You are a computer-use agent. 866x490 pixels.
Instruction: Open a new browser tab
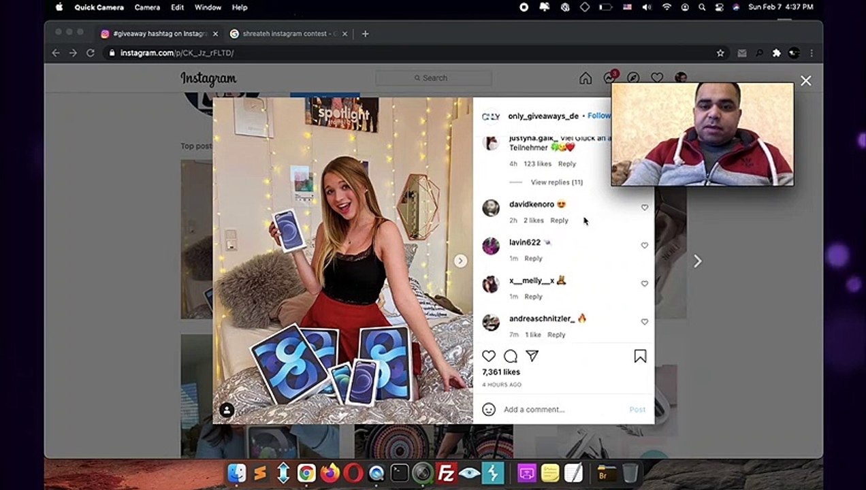pyautogui.click(x=365, y=33)
